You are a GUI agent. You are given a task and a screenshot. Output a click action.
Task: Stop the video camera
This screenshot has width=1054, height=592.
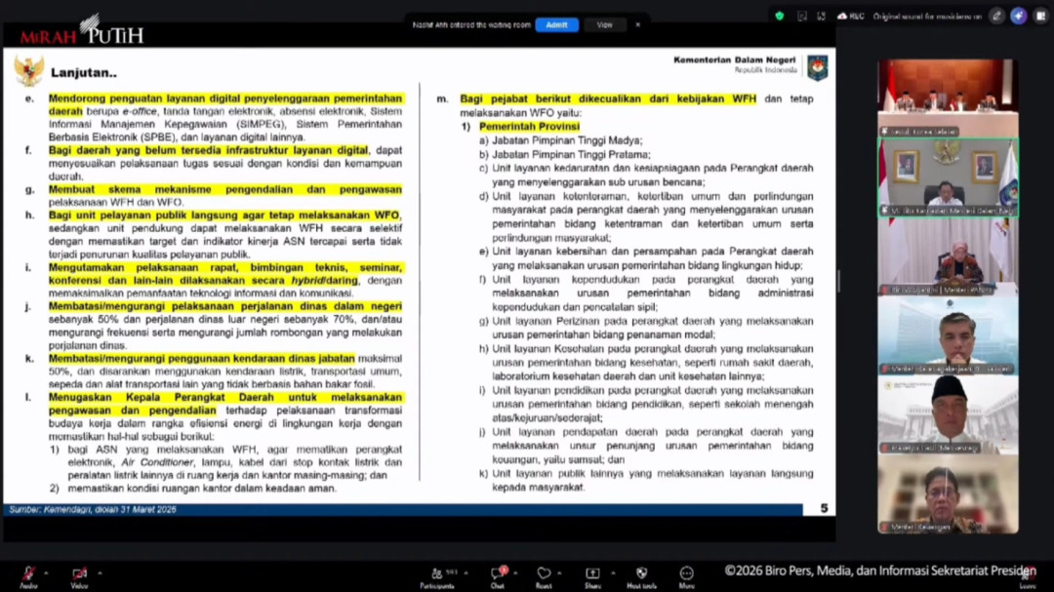[80, 573]
